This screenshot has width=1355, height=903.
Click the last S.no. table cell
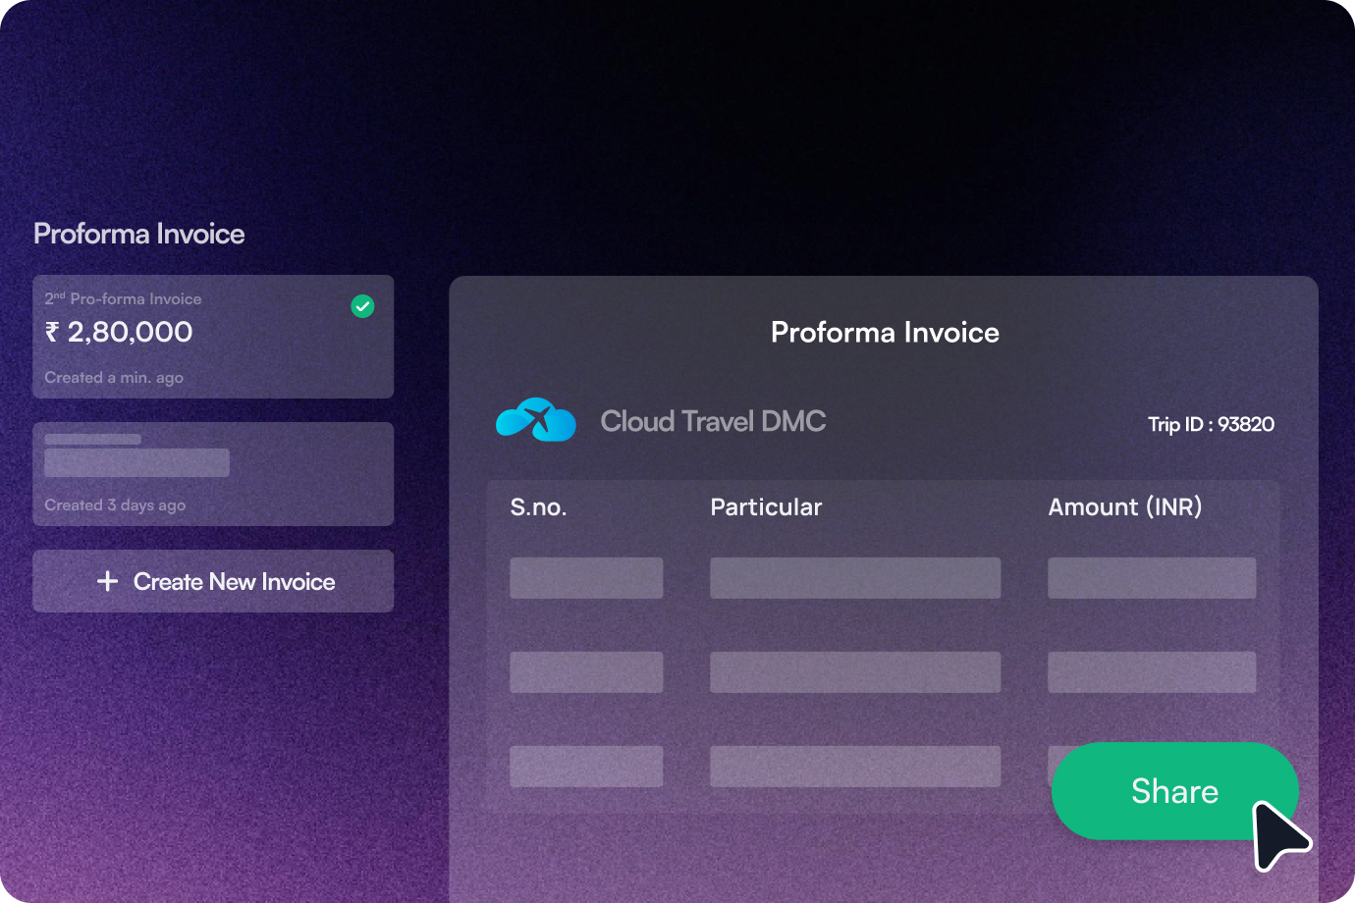click(586, 767)
